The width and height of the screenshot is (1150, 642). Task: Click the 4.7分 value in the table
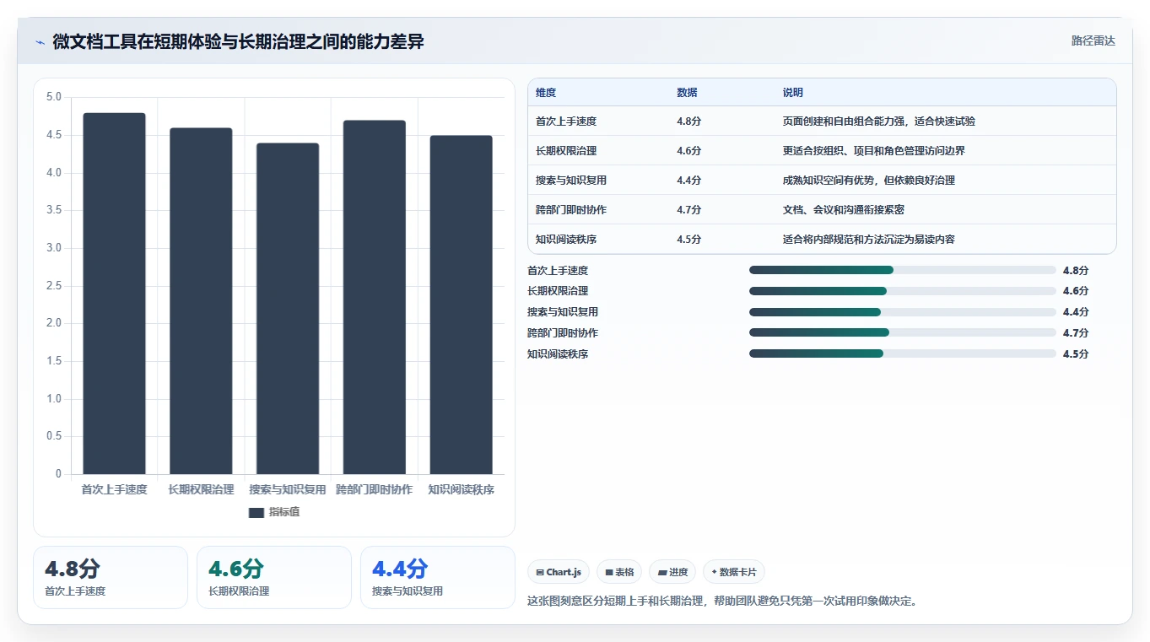(688, 210)
